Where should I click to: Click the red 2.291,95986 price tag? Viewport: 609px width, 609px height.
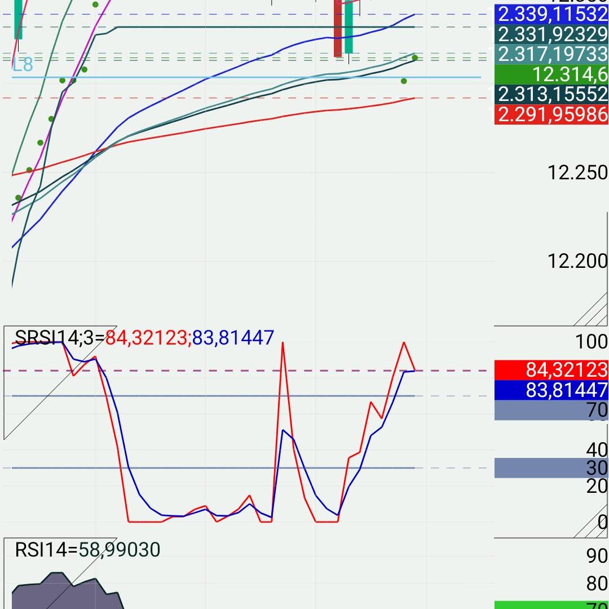pyautogui.click(x=551, y=114)
